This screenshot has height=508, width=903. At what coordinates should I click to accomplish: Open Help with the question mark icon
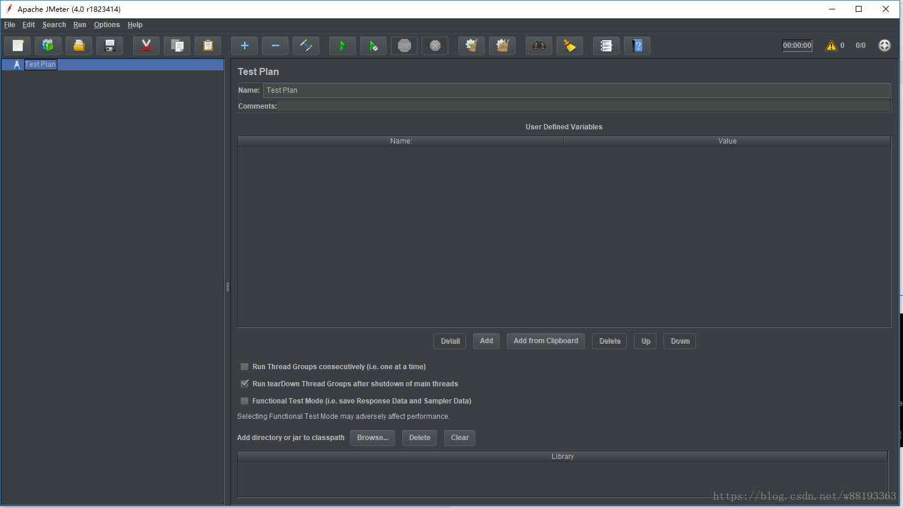click(637, 45)
